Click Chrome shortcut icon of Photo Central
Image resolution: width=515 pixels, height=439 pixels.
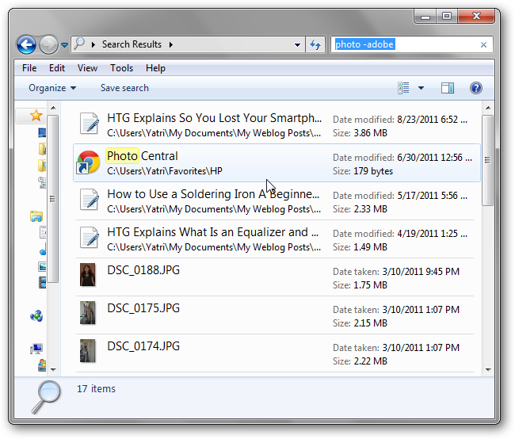(x=88, y=162)
